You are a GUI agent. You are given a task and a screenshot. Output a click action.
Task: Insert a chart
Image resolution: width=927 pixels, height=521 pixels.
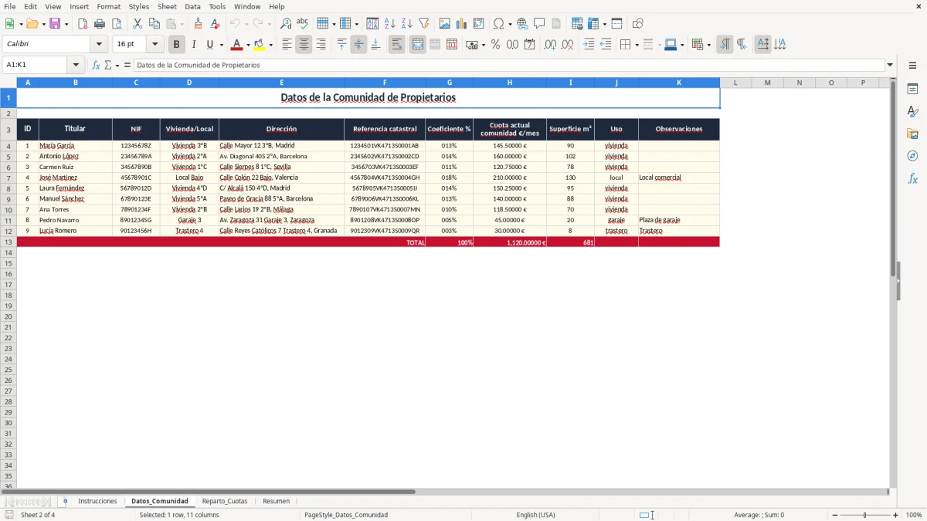pyautogui.click(x=462, y=24)
